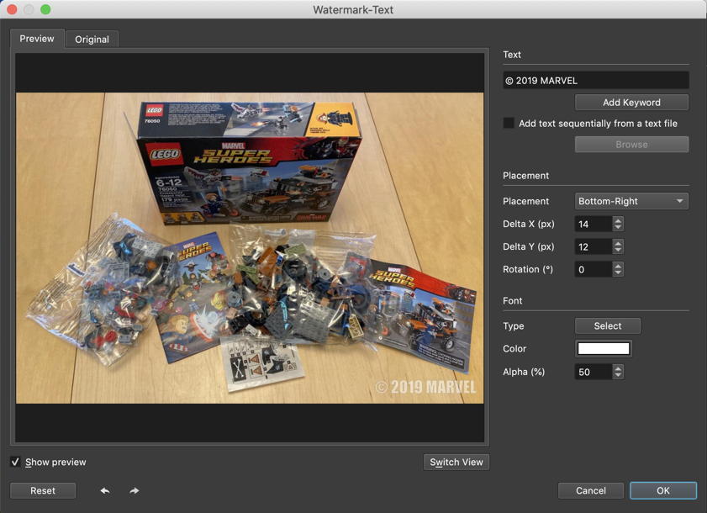Increase Rotation with the up arrow

click(x=618, y=265)
